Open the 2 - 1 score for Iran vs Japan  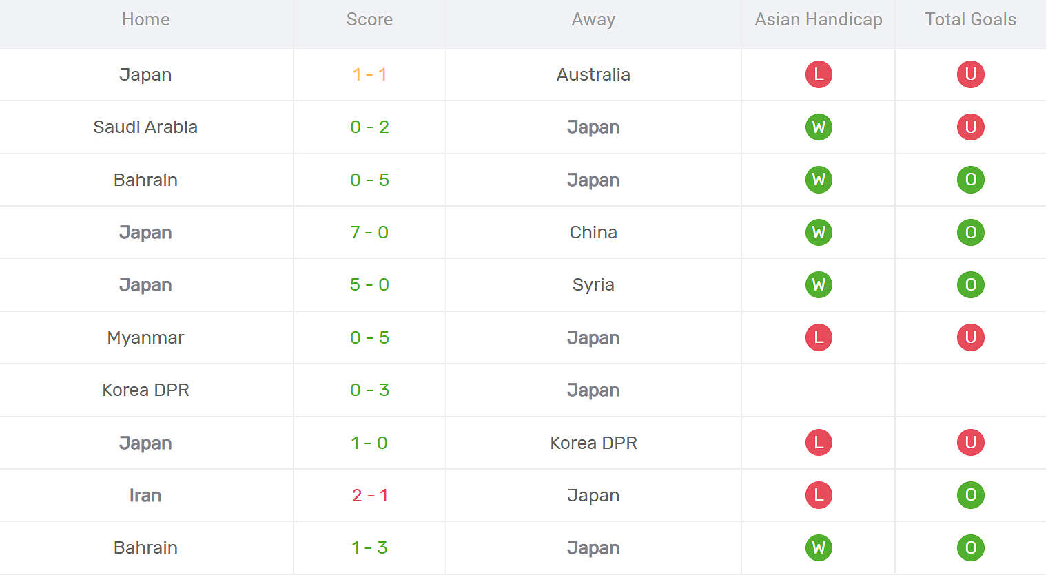point(369,495)
